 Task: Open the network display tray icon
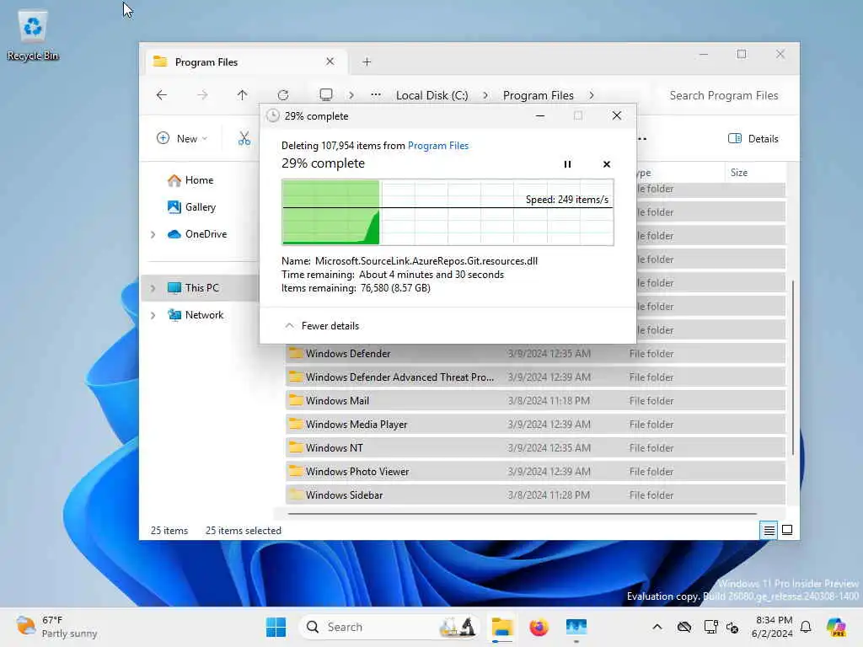[710, 627]
